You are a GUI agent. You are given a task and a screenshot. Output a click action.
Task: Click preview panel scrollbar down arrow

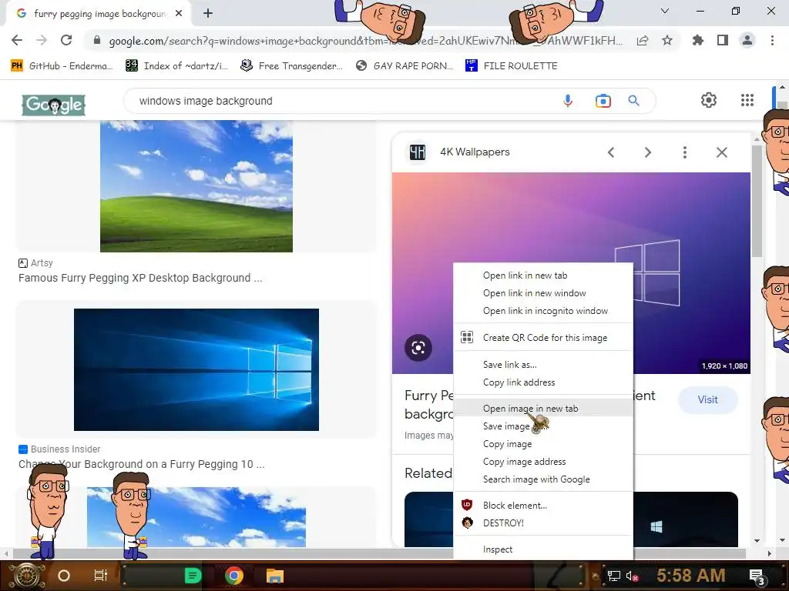click(757, 541)
